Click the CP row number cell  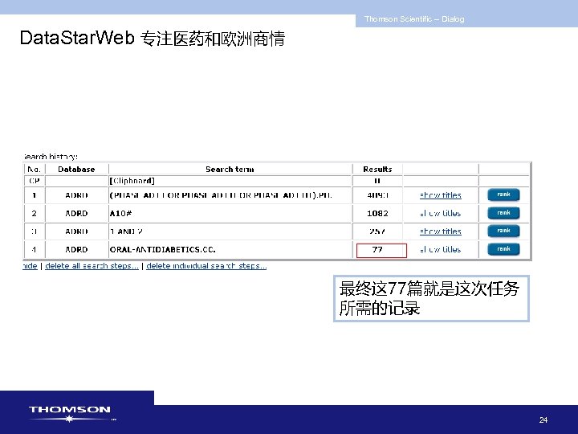[x=35, y=181]
